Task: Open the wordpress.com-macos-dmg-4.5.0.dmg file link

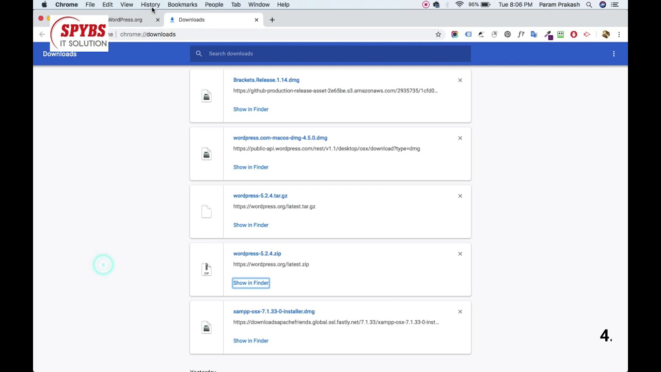Action: tap(280, 138)
